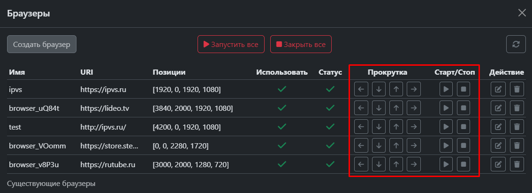Click the refresh browsers list icon
This screenshot has width=532, height=193.
[516, 44]
